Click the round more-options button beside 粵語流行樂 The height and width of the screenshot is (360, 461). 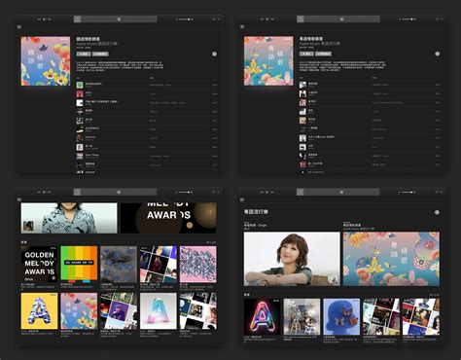(437, 212)
